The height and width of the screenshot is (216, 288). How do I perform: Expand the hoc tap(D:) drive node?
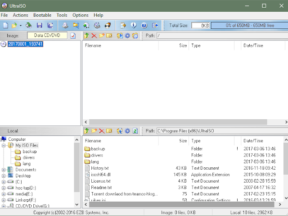(x=4, y=188)
